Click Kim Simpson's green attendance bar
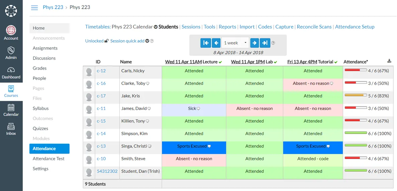Screen dimensions: 397x191 click(x=356, y=133)
